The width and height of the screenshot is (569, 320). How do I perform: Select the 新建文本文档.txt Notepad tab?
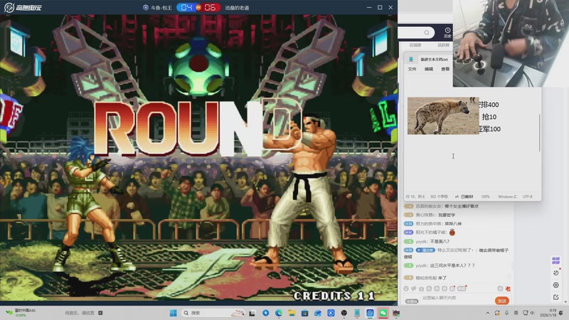pos(434,59)
